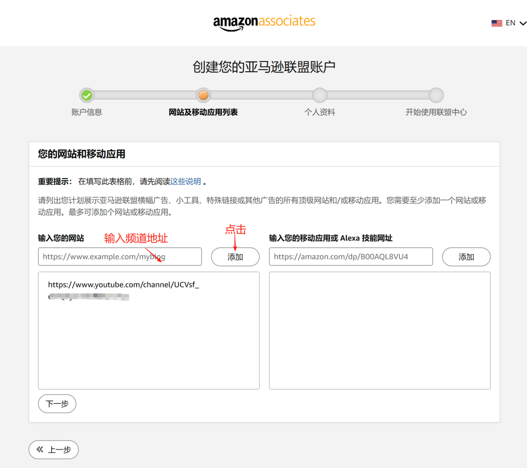Click the 开始使用联盟中心 step circle
This screenshot has height=468, width=527.
436,96
